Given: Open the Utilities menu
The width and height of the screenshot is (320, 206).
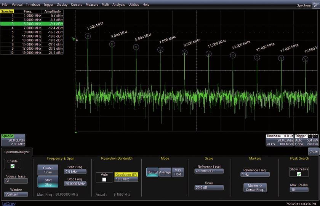Looking at the screenshot, I should (134, 5).
